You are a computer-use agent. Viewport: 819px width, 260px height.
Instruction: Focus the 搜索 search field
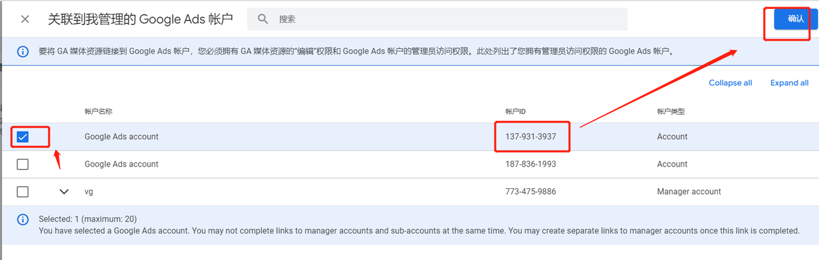437,19
